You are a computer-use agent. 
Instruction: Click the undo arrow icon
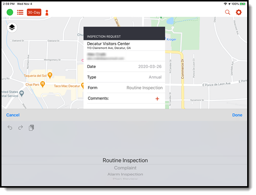(10, 128)
